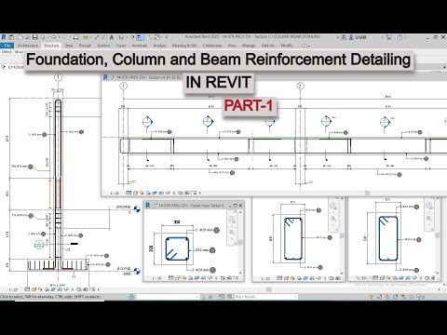Click Visual Style icon in column view control bar
447x335 pixels.
click(x=34, y=289)
